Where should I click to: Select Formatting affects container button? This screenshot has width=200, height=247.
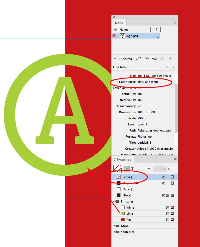click(127, 169)
